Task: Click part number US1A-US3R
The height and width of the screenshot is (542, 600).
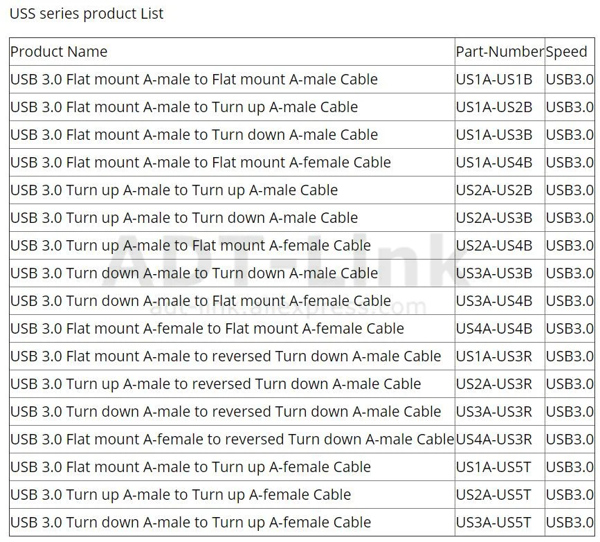Action: point(494,356)
